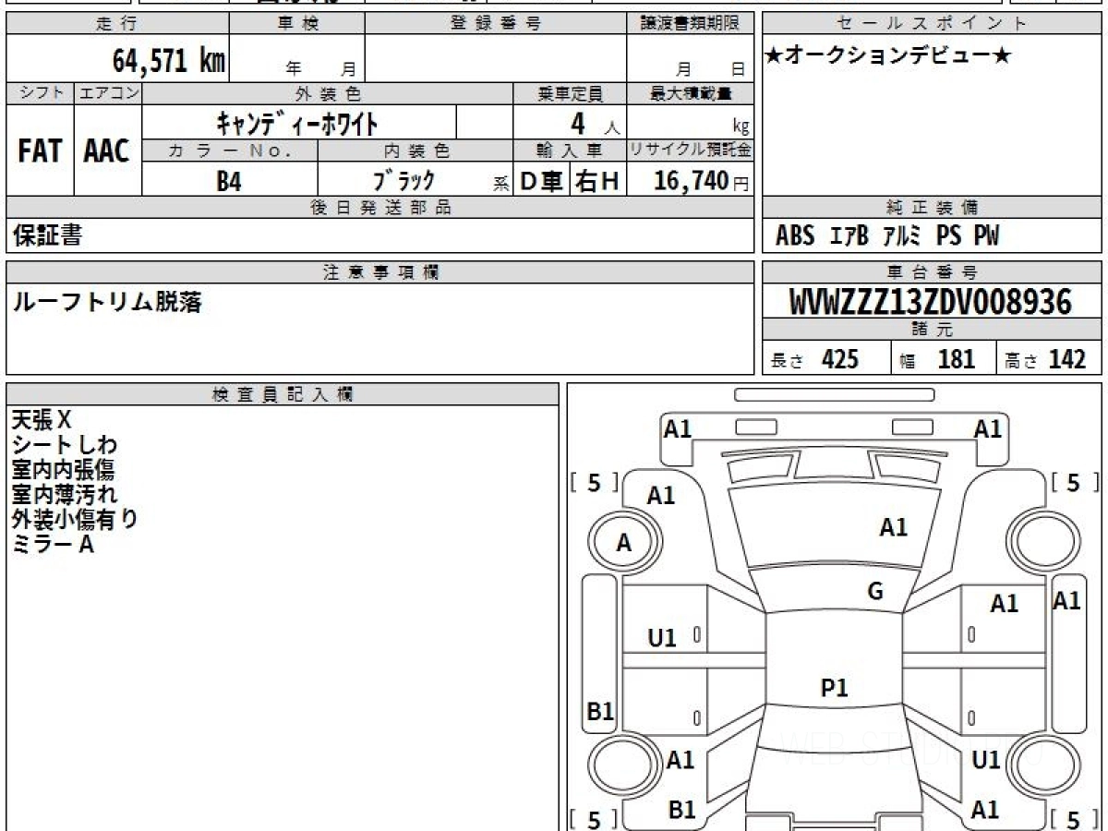Screen dimensions: 1108x831
Task: Click the 内装色 header cell
Action: [415, 151]
